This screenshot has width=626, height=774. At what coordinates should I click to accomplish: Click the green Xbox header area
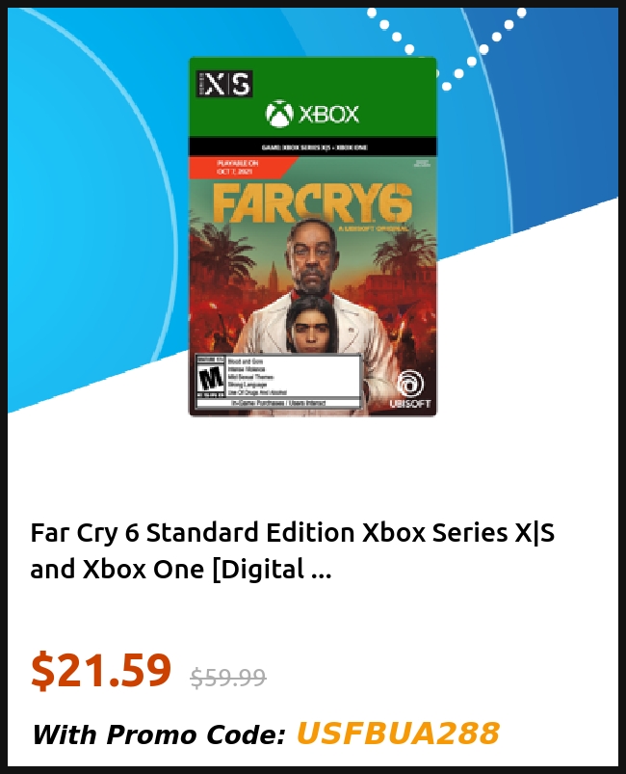(313, 98)
